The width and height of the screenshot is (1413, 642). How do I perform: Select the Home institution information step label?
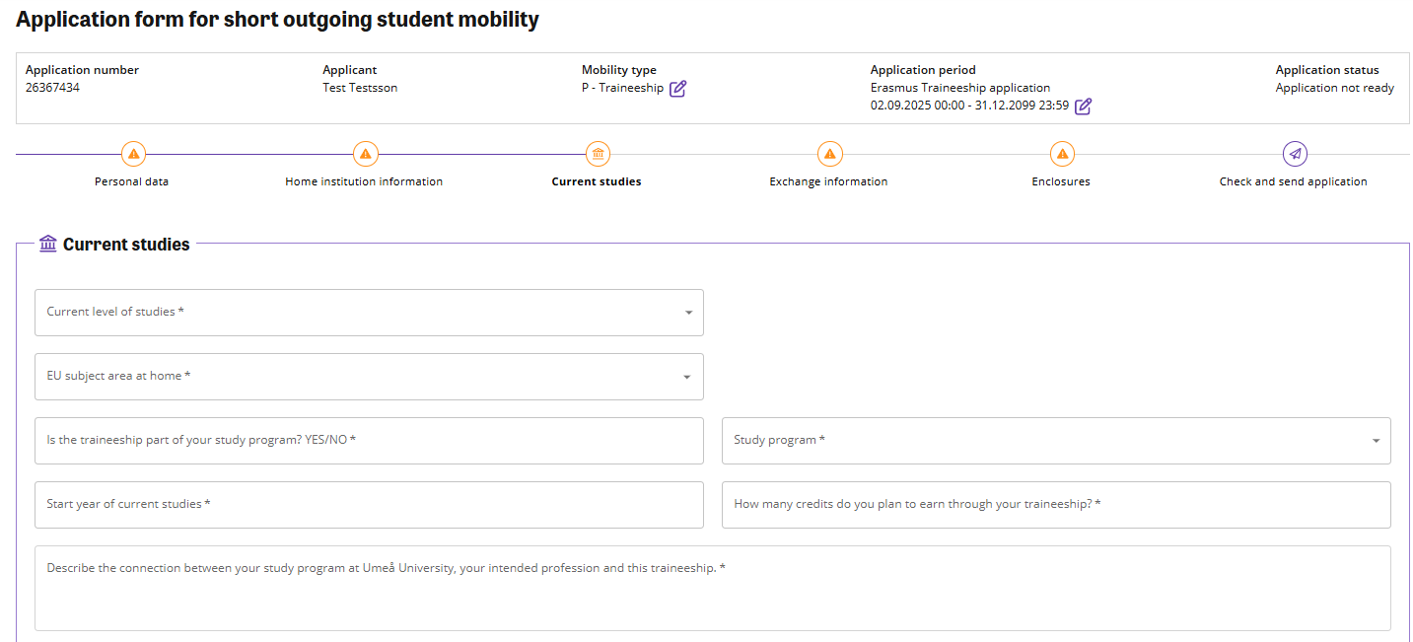[x=364, y=181]
